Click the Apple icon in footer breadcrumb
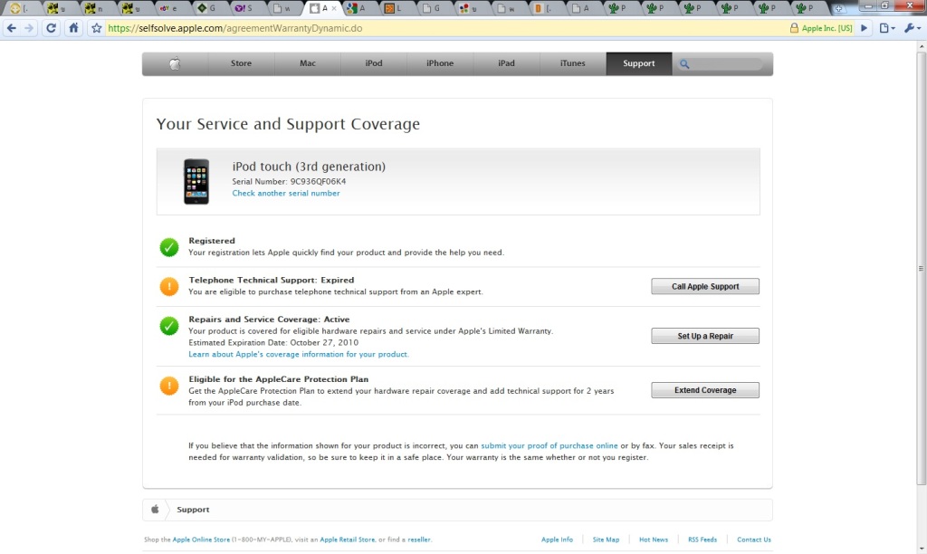927x554 pixels. click(x=155, y=510)
